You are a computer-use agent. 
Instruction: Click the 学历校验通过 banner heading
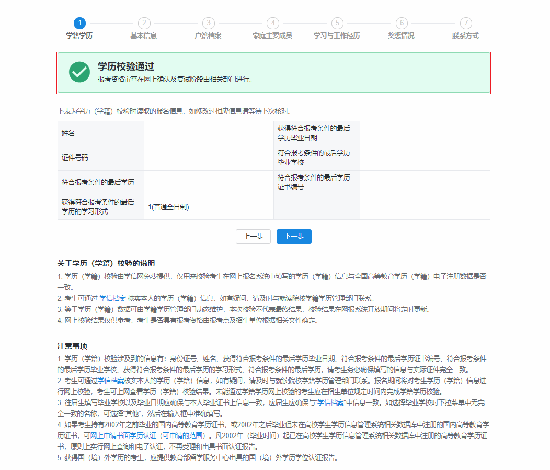tap(126, 67)
